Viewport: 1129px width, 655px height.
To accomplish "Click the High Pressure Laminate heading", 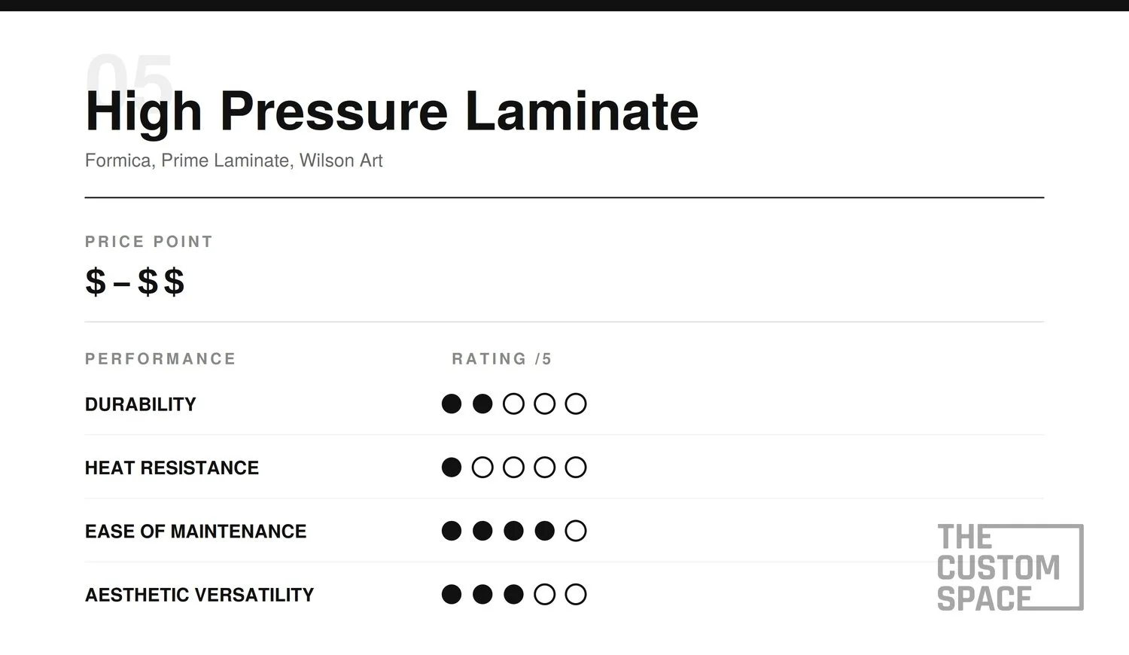I will pos(392,112).
